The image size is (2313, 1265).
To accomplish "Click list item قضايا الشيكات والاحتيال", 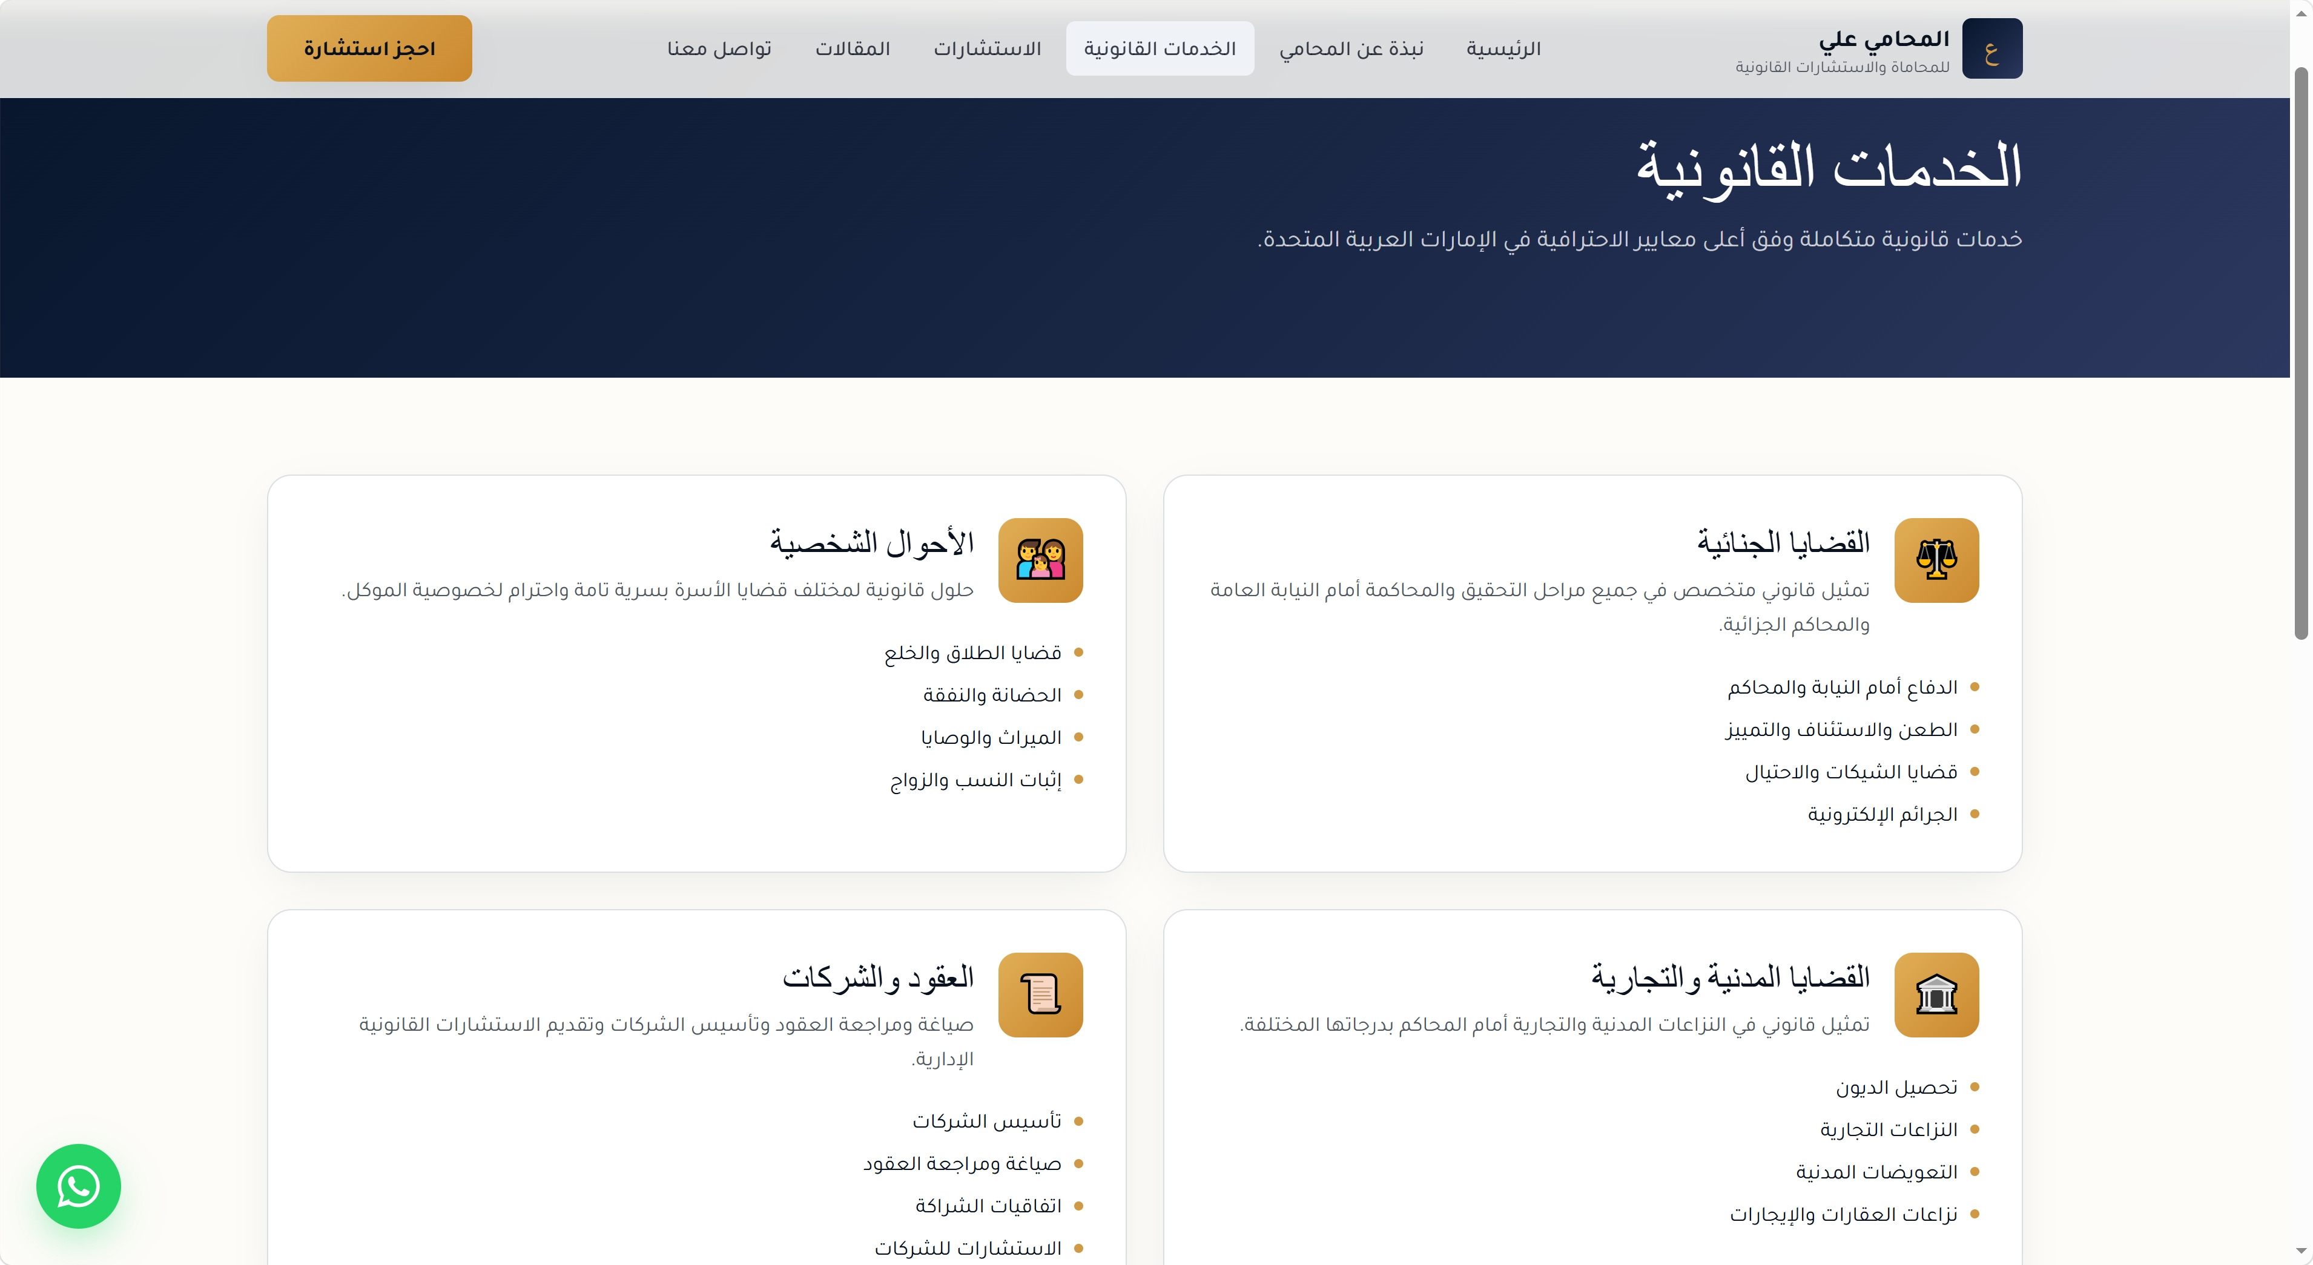I will pos(1850,771).
